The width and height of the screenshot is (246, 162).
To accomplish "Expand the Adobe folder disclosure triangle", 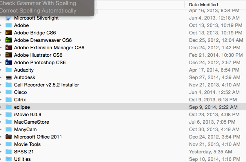I will click(1, 25).
